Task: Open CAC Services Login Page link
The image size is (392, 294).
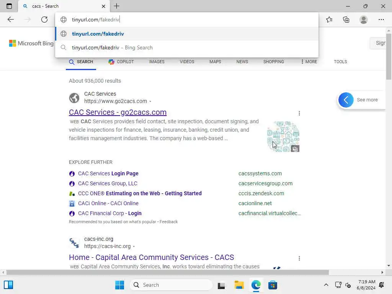Action: pyautogui.click(x=108, y=173)
